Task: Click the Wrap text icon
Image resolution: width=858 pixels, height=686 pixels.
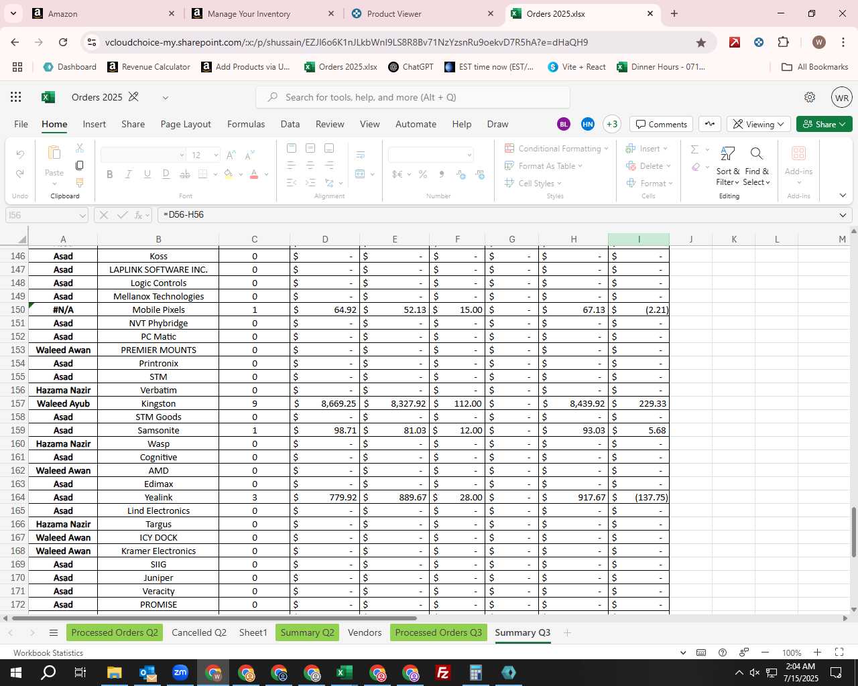Action: (x=361, y=155)
